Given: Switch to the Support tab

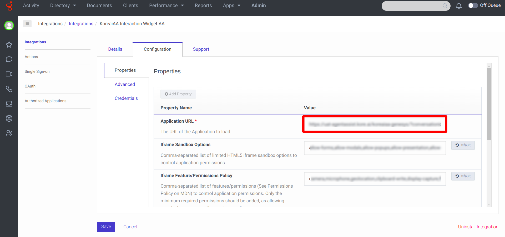Looking at the screenshot, I should [x=201, y=49].
